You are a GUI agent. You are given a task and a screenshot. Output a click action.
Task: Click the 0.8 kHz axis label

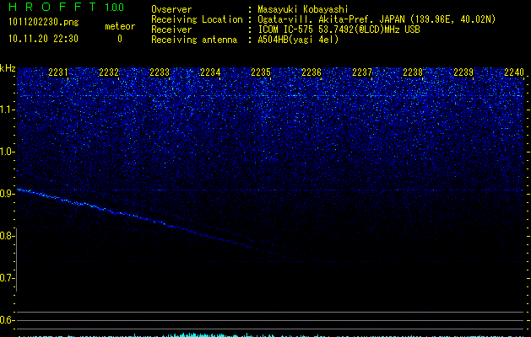[8, 236]
